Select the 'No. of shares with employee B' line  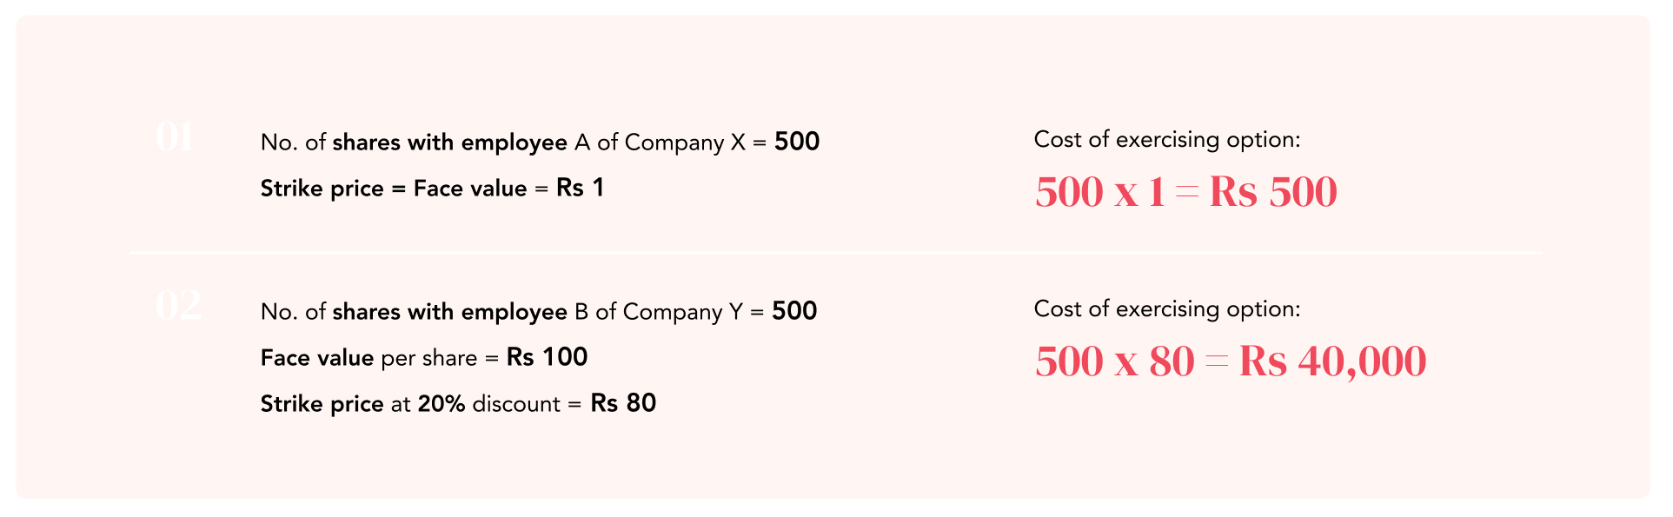click(x=539, y=312)
